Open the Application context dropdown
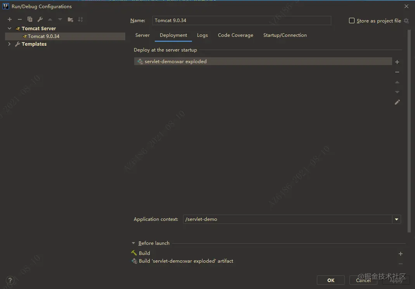The height and width of the screenshot is (289, 415). pos(396,219)
